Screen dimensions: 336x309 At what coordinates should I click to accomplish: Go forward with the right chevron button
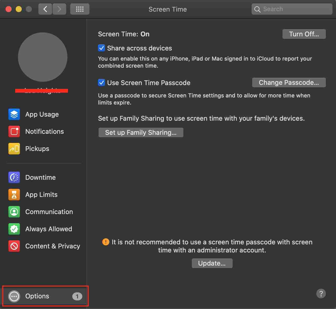[x=59, y=9]
